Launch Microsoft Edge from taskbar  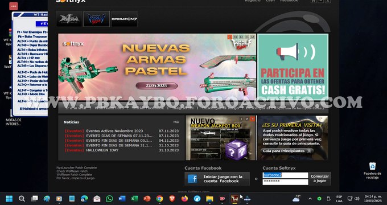[x=84, y=199]
